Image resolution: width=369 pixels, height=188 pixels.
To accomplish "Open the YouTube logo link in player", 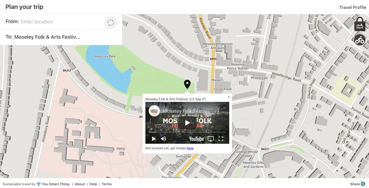I will point(196,139).
